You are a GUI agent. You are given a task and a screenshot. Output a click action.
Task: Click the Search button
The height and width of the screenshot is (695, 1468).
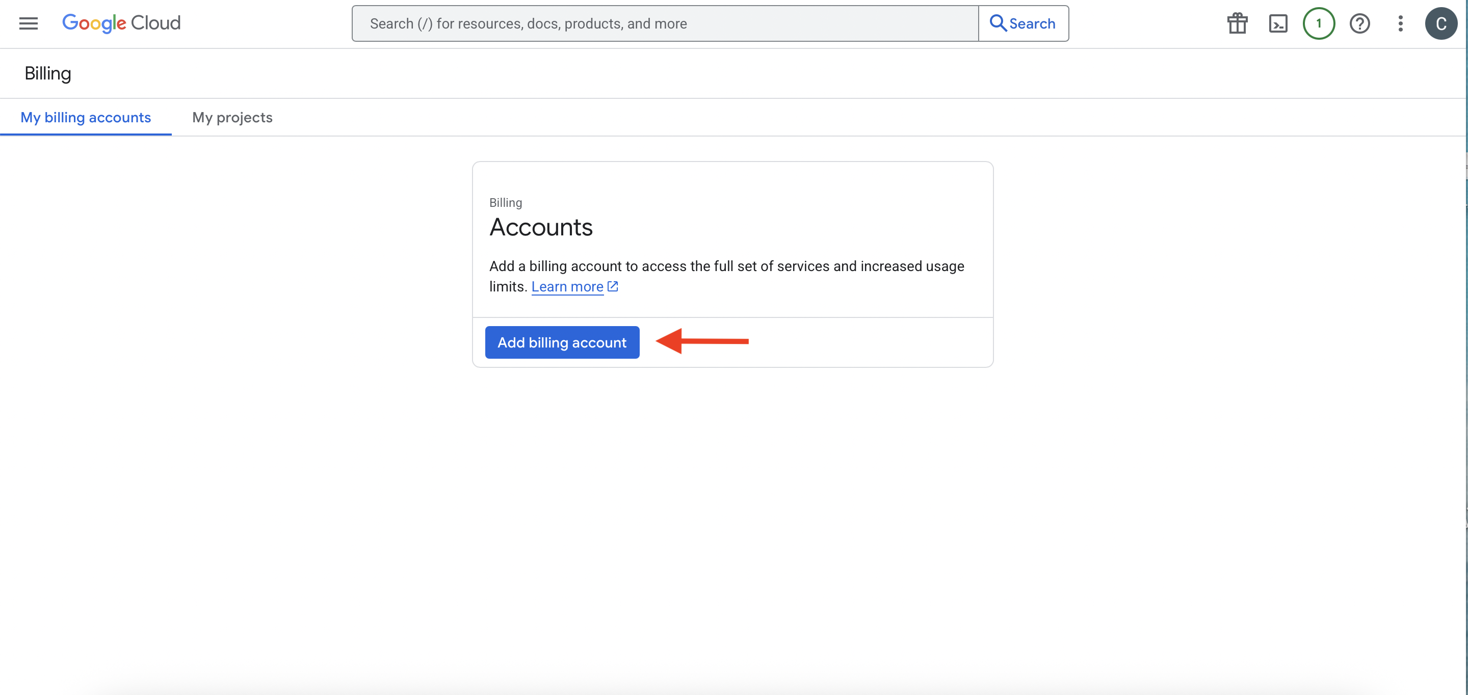1024,23
